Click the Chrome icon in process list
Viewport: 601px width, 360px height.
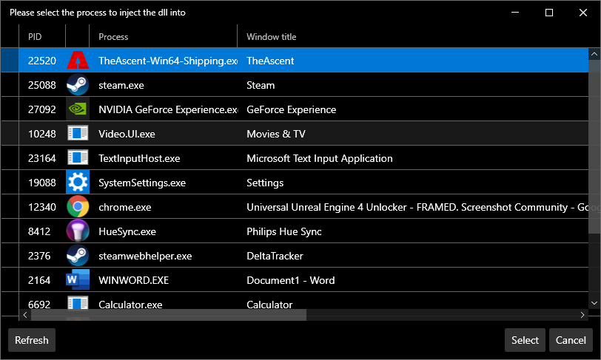coord(77,207)
